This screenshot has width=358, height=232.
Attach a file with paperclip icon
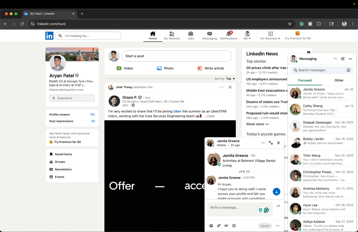tap(219, 226)
